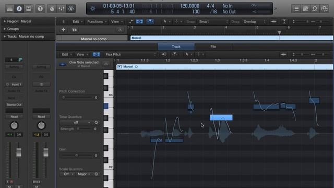This screenshot has width=334, height=188.
Task: Toggle the Editors scissors button
Action: [x=71, y=9]
